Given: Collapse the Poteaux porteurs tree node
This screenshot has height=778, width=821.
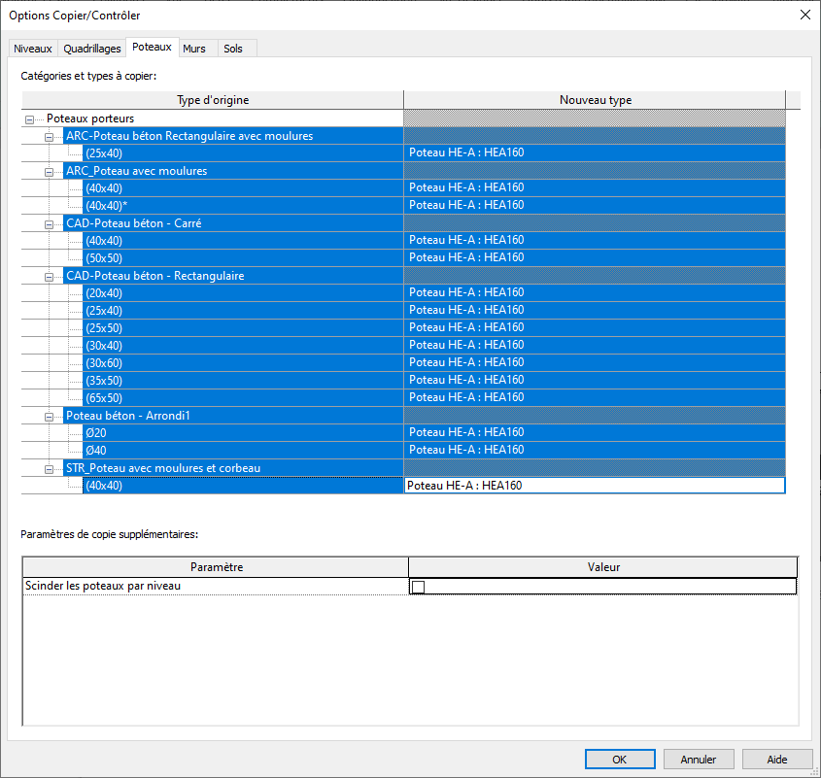Looking at the screenshot, I should [x=29, y=118].
